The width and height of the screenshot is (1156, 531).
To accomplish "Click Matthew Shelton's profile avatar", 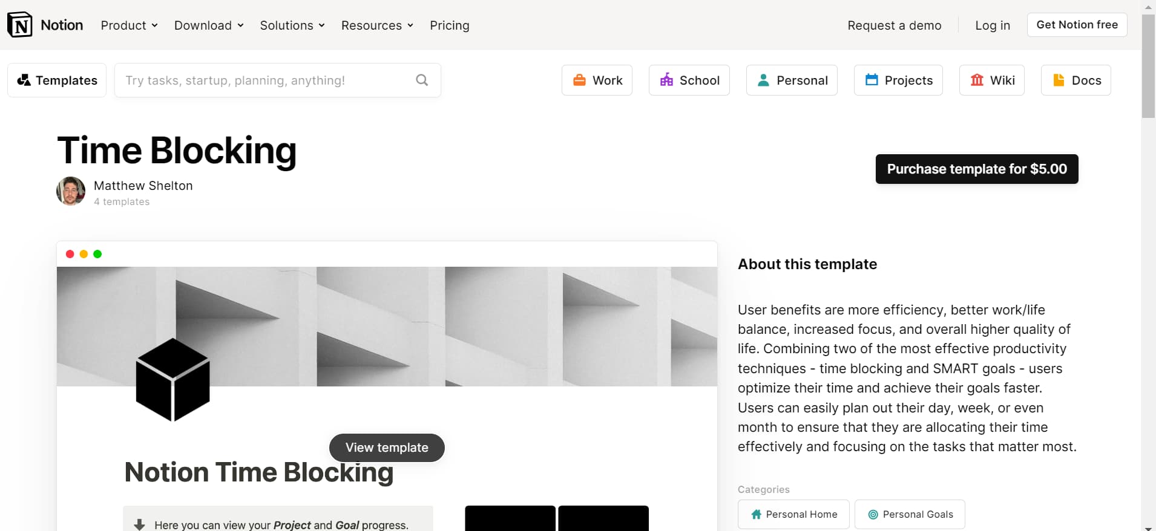I will (71, 191).
